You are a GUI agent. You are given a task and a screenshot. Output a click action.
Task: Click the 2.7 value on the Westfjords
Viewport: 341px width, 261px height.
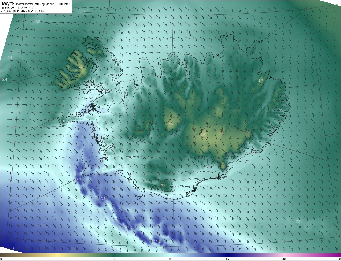tap(81, 66)
